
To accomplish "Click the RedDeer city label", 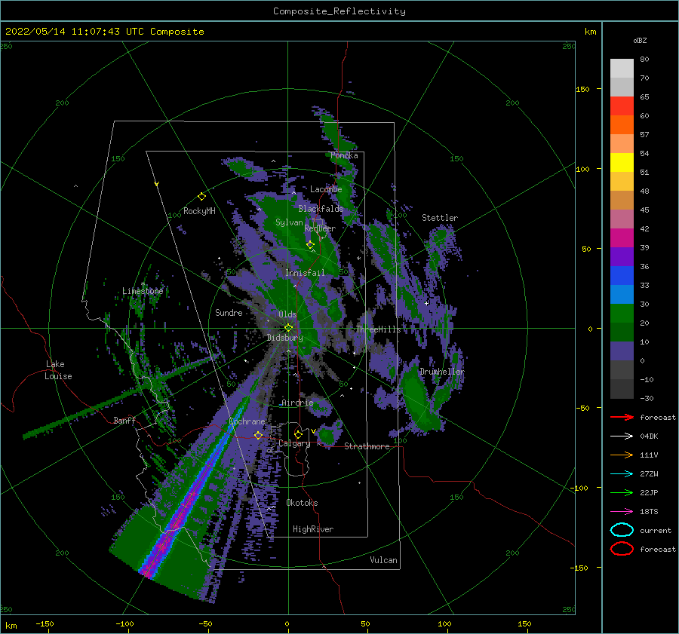I will 320,228.
